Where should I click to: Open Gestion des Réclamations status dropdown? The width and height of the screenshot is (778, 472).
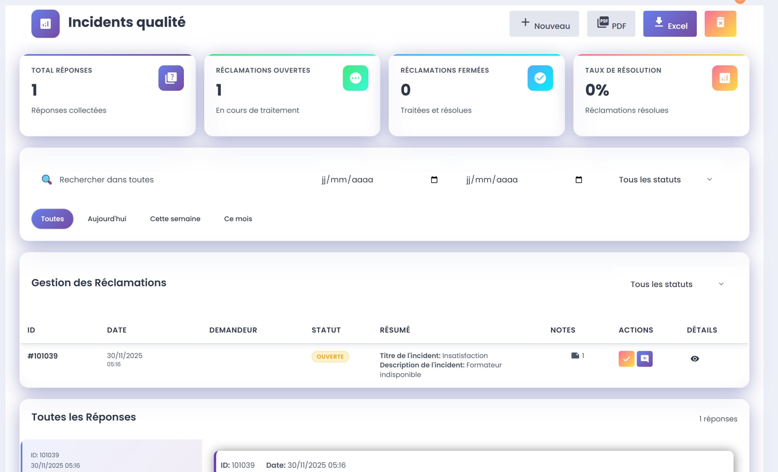point(677,284)
